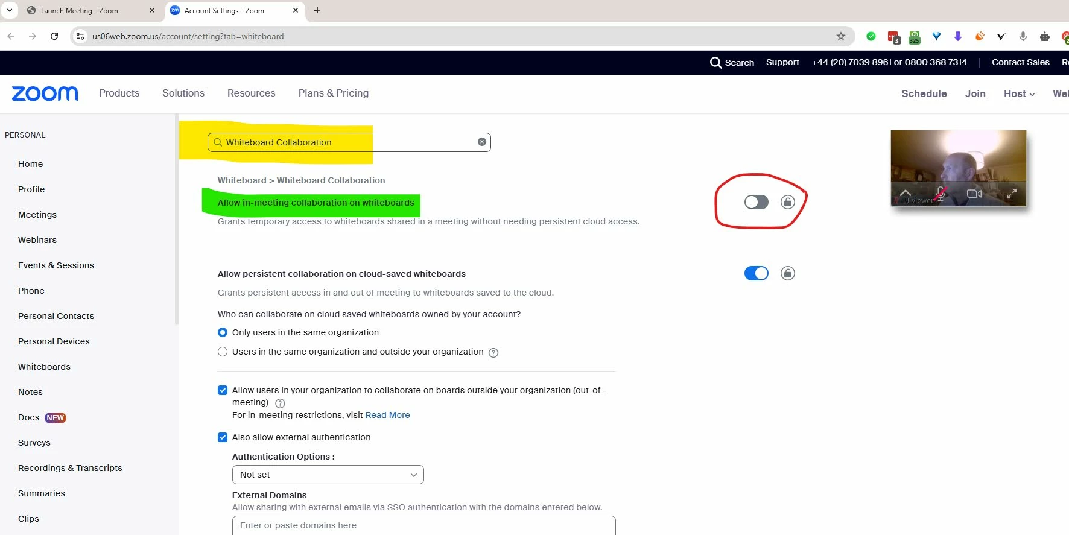The width and height of the screenshot is (1069, 535).
Task: Open Docs in the sidebar
Action: [x=28, y=417]
